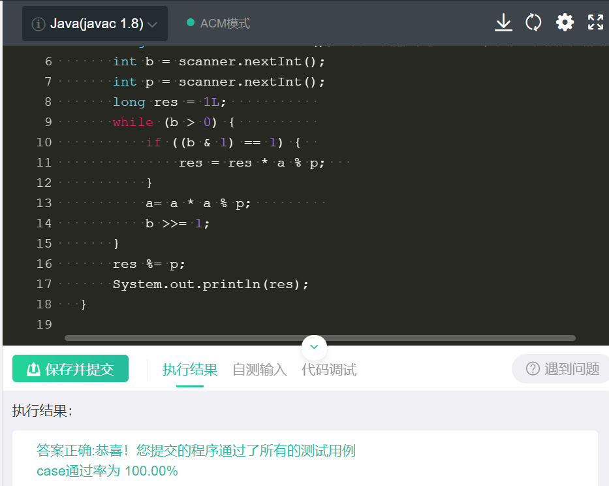Enter fullscreen with the expand icon
The width and height of the screenshot is (609, 486).
coord(595,22)
